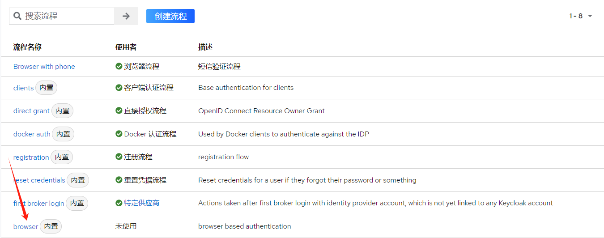This screenshot has width=604, height=238.
Task: Click green check icon beside 特定供应商
Action: click(119, 203)
